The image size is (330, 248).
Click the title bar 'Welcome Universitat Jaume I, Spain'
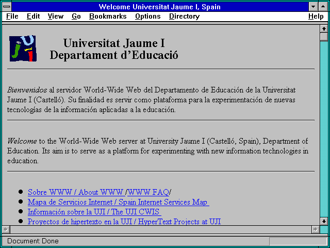pos(159,7)
